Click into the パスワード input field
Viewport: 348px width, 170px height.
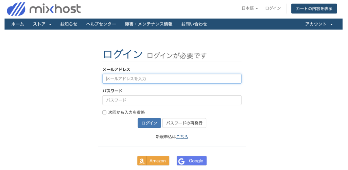(x=172, y=100)
